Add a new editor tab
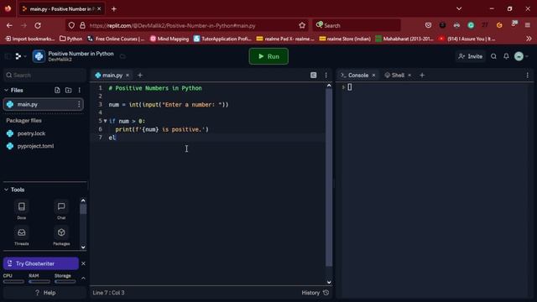Image resolution: width=537 pixels, height=302 pixels. pos(140,75)
